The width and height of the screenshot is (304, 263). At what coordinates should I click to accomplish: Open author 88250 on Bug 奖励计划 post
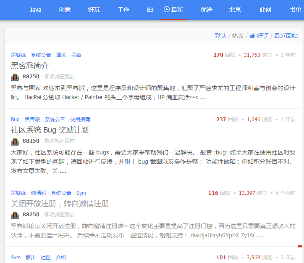click(x=31, y=141)
